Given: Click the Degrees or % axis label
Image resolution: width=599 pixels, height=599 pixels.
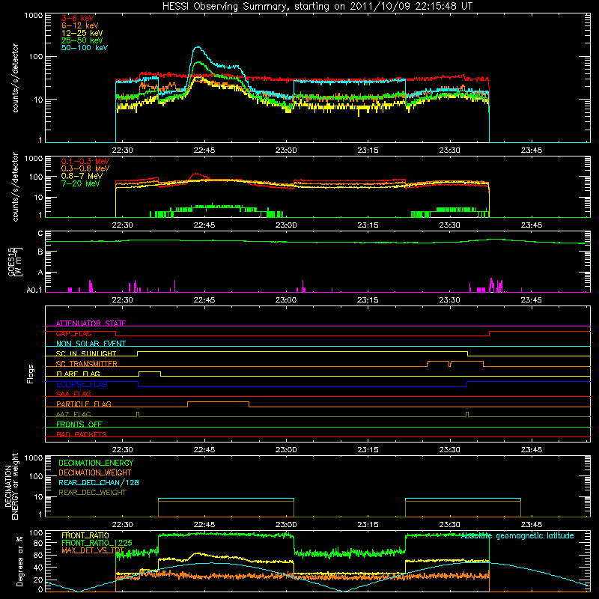Looking at the screenshot, I should pos(19,562).
